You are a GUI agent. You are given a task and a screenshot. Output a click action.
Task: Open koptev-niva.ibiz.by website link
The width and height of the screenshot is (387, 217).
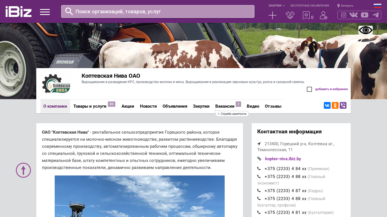pos(283,159)
